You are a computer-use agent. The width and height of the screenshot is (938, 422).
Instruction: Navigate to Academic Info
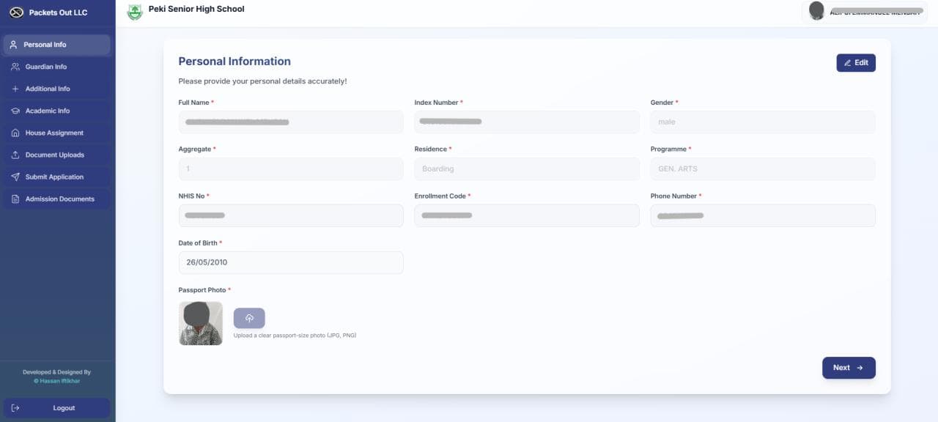pos(57,111)
